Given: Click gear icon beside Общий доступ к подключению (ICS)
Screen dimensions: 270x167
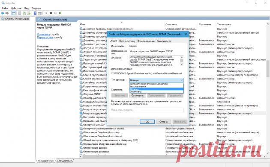Looking at the screenshot, I should click(x=81, y=140).
